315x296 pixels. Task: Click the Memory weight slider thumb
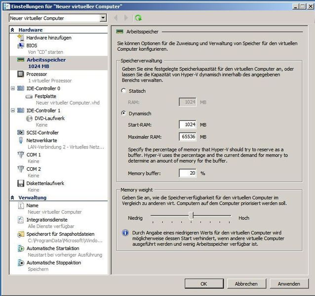pyautogui.click(x=191, y=216)
